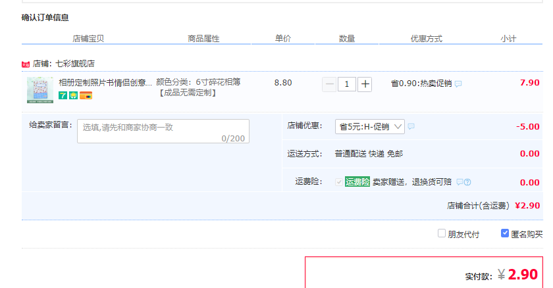Click the Tmall store logo icon

coord(26,64)
